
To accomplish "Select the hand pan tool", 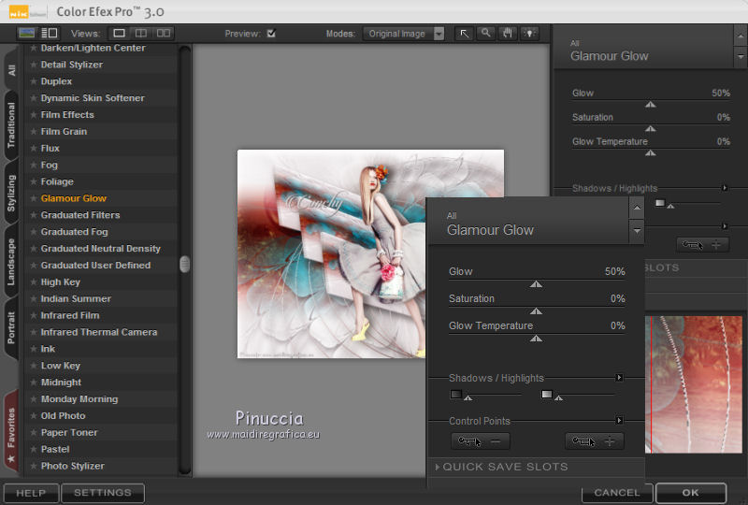I will [509, 34].
